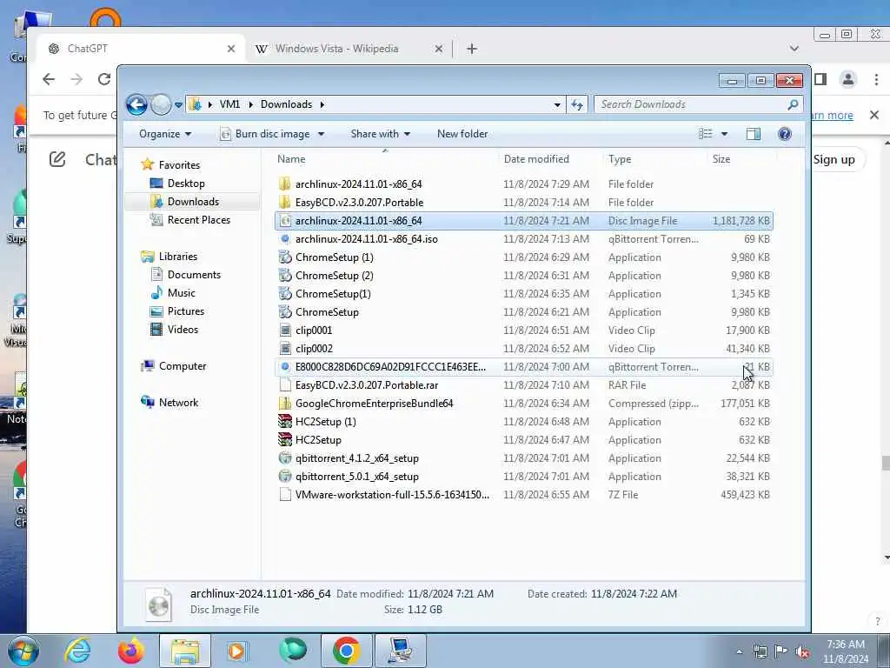Create a New folder

tap(462, 134)
